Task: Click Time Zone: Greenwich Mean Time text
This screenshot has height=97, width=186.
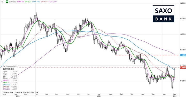Action: coord(26,92)
